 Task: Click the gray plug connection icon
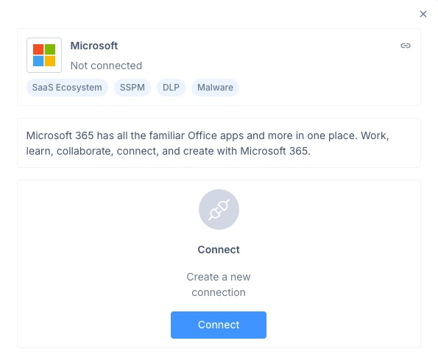tap(219, 210)
